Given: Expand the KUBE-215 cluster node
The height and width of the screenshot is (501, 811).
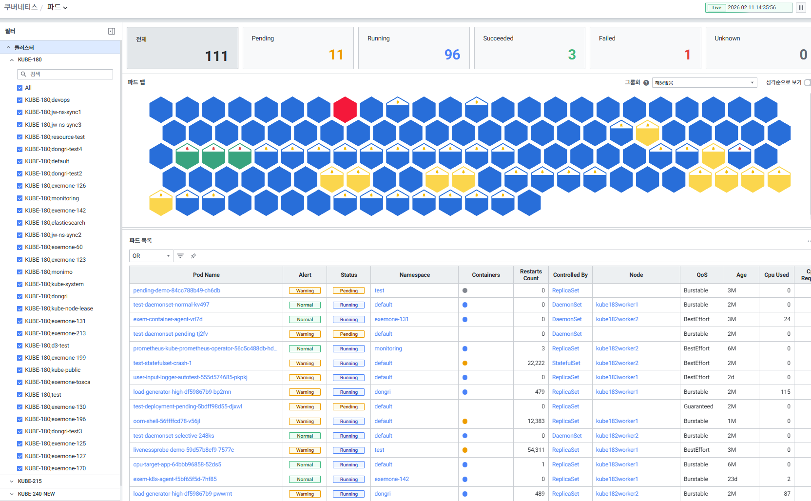Looking at the screenshot, I should 12,481.
